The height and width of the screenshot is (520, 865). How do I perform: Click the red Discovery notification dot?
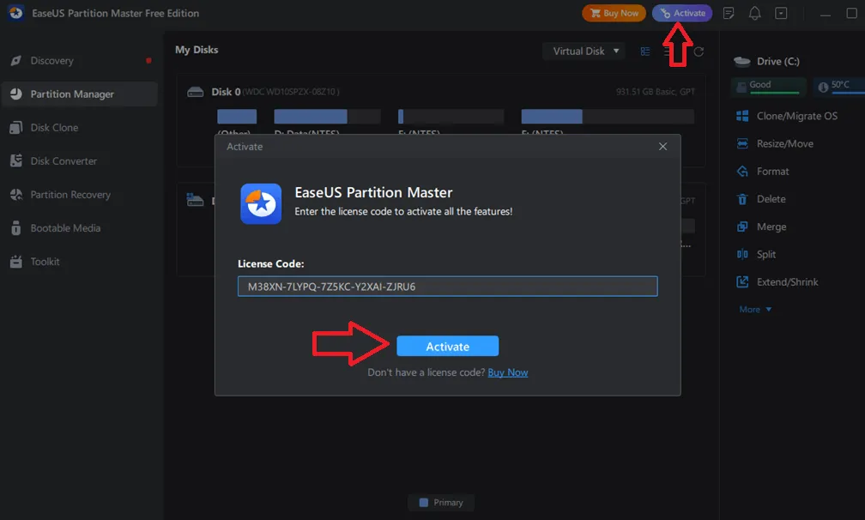click(x=148, y=61)
